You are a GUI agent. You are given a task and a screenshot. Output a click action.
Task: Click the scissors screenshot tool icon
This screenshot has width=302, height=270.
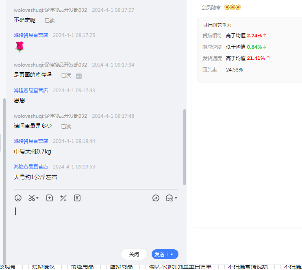[x=32, y=198]
